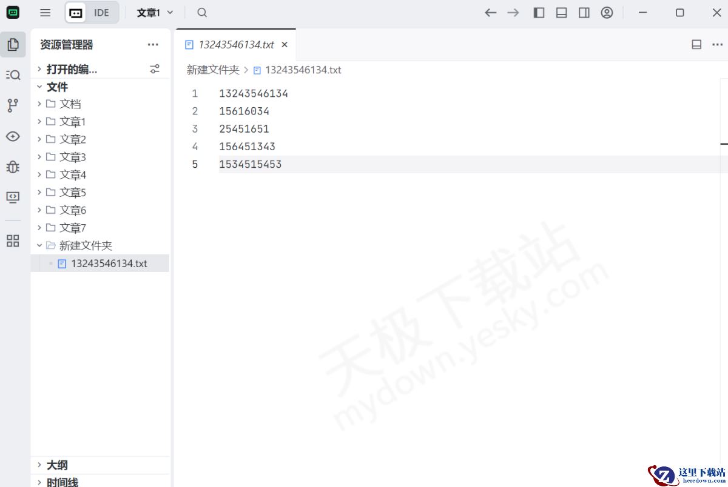Toggle the secondary sidebar visibility icon
This screenshot has width=728, height=487.
(x=584, y=12)
